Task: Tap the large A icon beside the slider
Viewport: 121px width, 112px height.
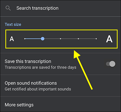Action: pos(109,39)
